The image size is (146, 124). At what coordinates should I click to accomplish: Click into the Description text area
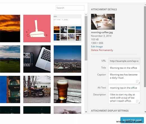(x=124, y=98)
